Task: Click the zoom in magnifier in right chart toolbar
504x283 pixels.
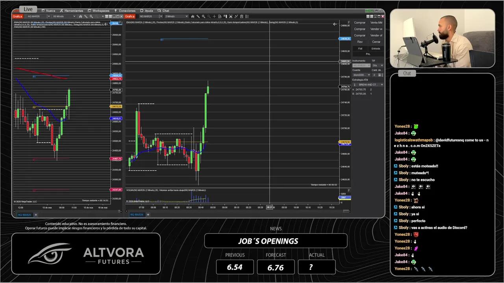Action: [204, 17]
